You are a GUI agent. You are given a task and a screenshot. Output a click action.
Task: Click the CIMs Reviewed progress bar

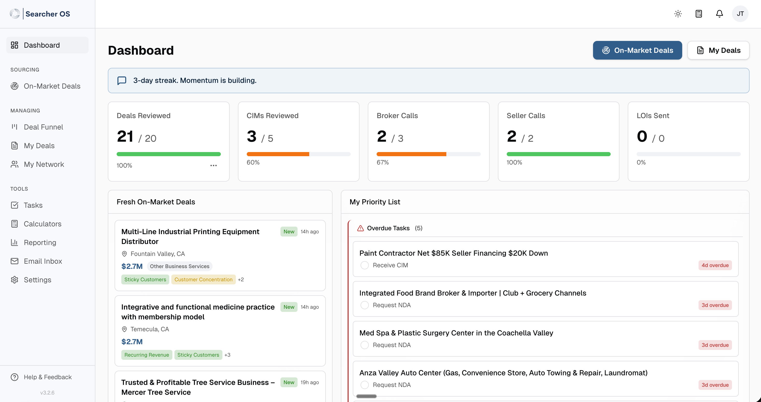click(298, 154)
